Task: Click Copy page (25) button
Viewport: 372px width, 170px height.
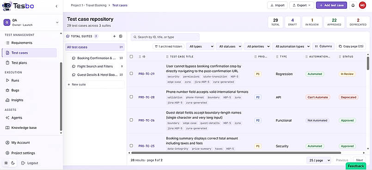Action: click(x=351, y=47)
